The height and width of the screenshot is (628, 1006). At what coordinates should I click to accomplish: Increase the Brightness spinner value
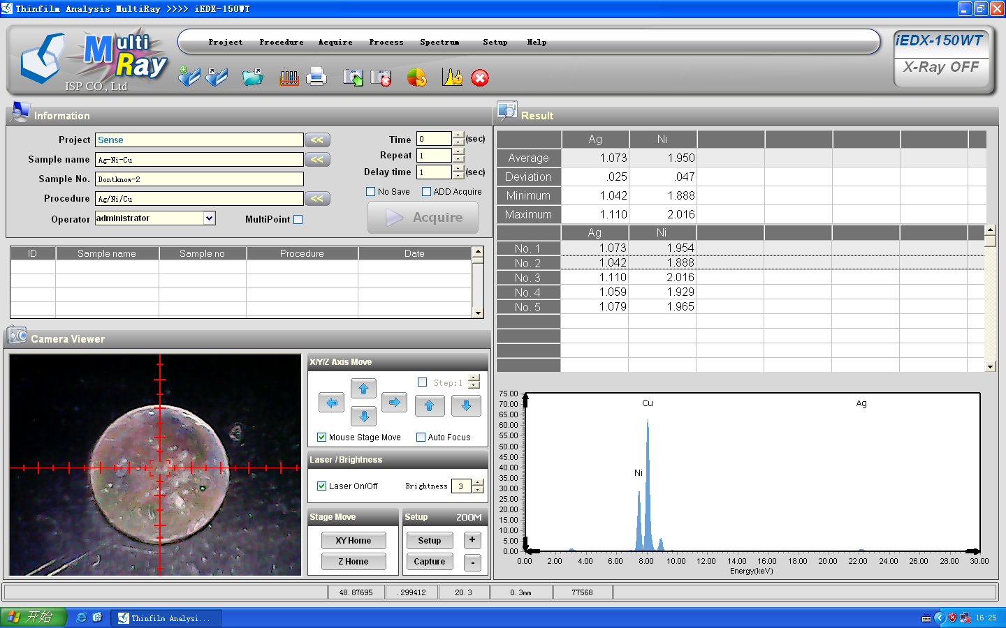[478, 482]
